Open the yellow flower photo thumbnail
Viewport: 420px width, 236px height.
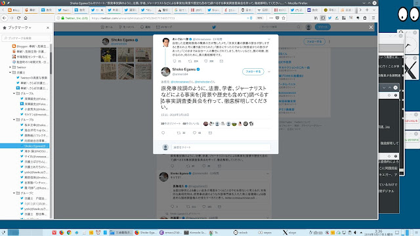108,54
